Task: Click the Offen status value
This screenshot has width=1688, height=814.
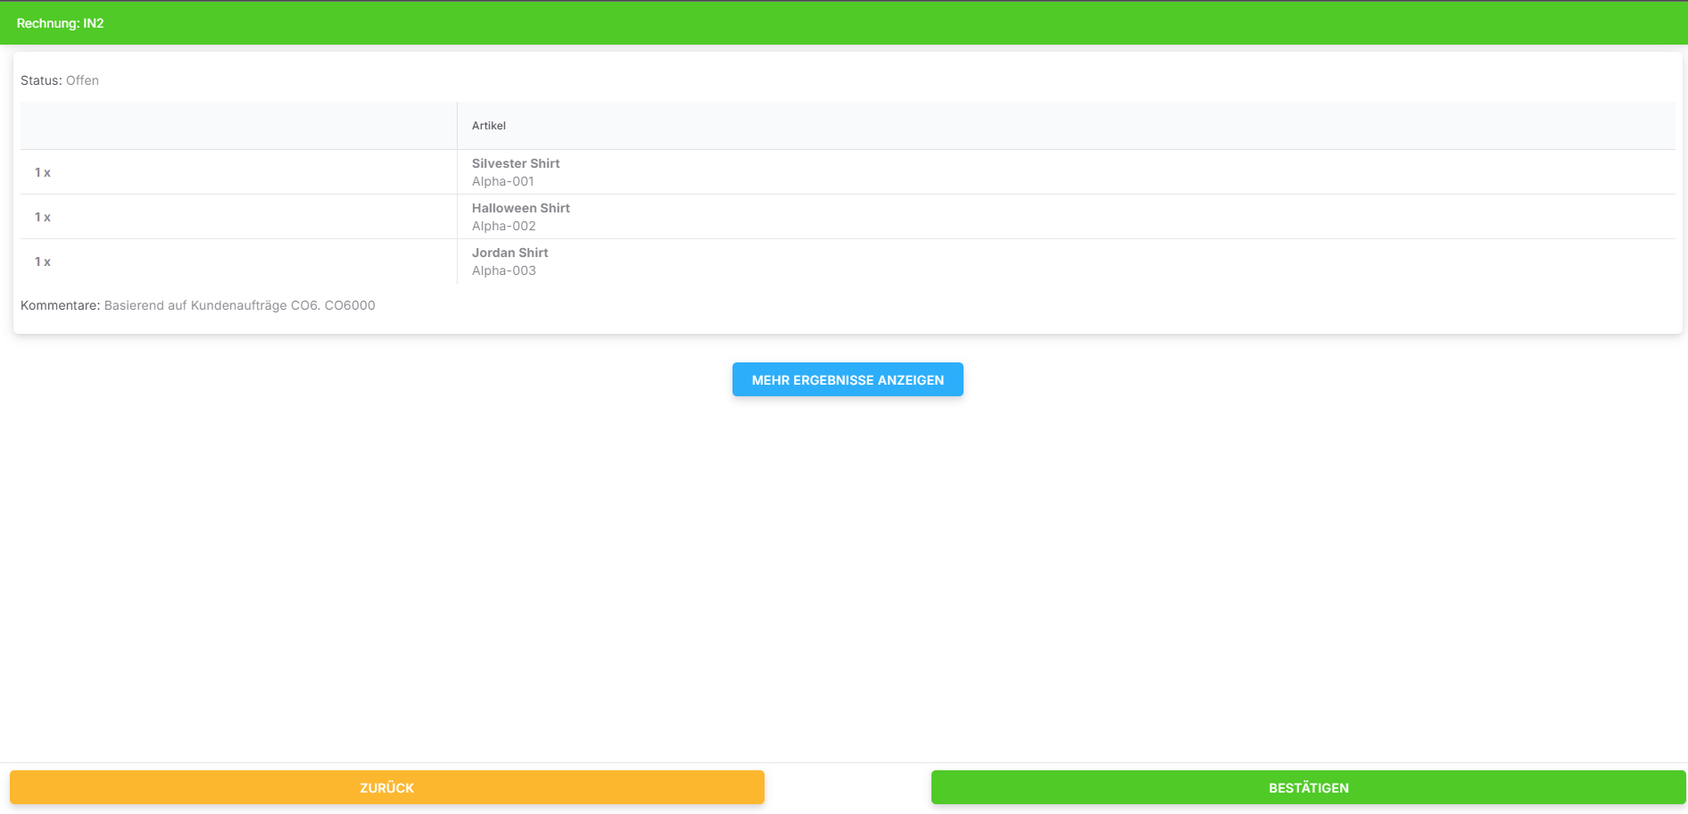Action: click(82, 80)
